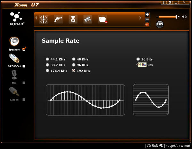
Task: Select the checkered racing flag profile
Action: click(x=88, y=19)
